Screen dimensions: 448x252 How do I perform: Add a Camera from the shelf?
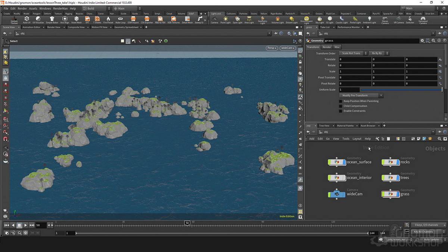pyautogui.click(x=214, y=20)
